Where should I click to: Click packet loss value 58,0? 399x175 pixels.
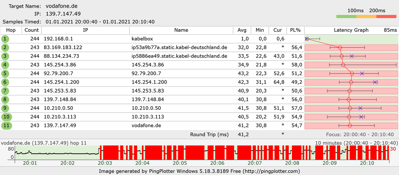(297, 65)
